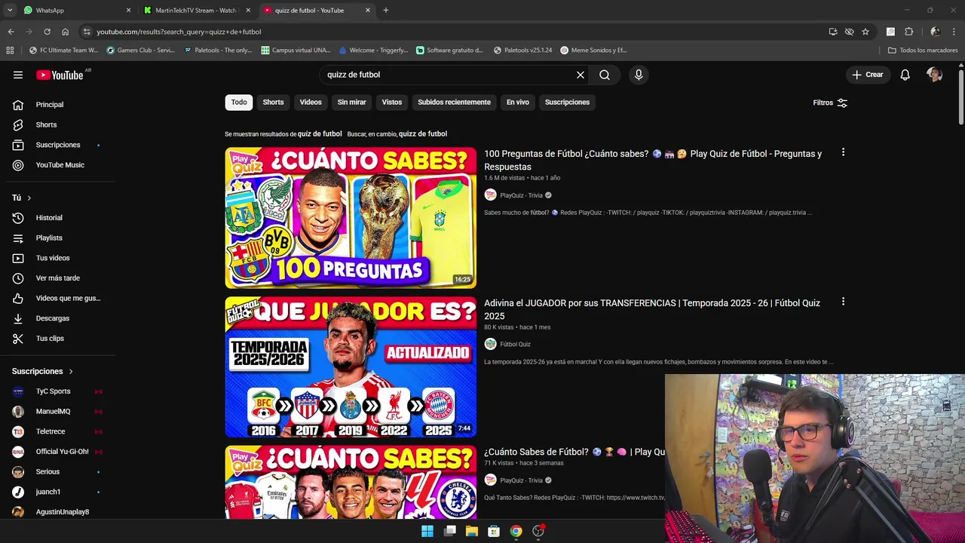The image size is (965, 543).
Task: Select the Vistos filter chip
Action: pos(392,103)
